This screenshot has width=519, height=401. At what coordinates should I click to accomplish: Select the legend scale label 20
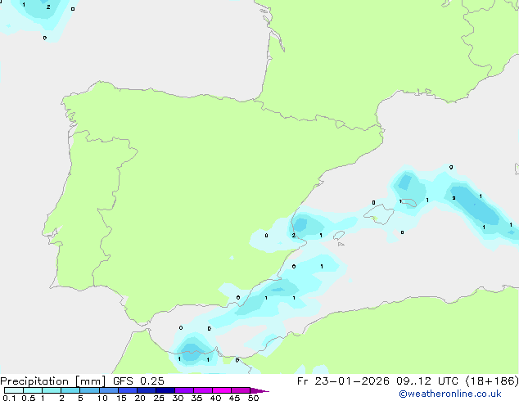coord(140,398)
